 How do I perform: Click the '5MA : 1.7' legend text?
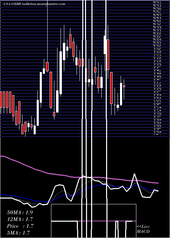coord(18,233)
